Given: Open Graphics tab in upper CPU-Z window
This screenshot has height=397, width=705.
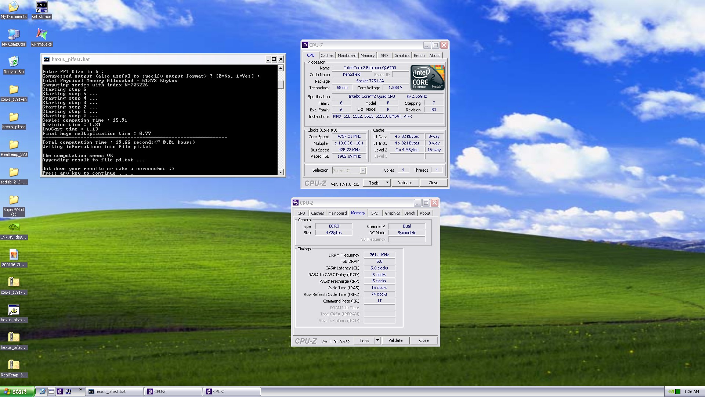Looking at the screenshot, I should tap(402, 56).
